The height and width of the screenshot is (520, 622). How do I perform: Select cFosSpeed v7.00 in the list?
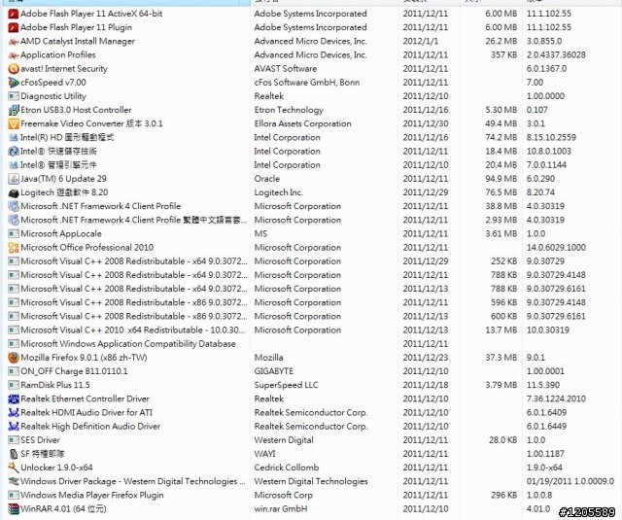[x=53, y=83]
